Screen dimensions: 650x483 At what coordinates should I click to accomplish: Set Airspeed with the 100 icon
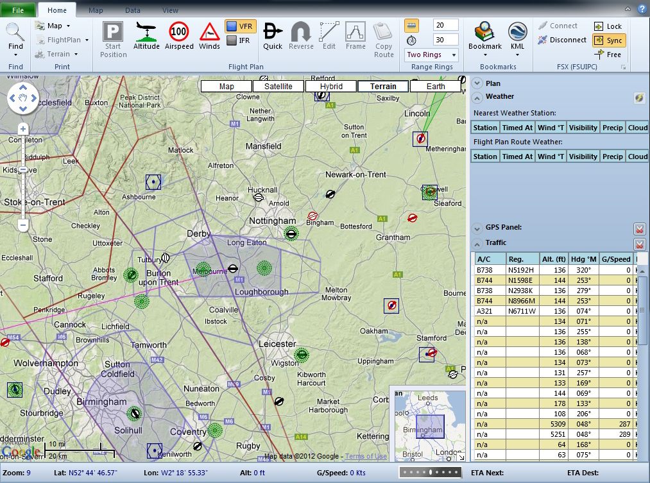[x=179, y=36]
